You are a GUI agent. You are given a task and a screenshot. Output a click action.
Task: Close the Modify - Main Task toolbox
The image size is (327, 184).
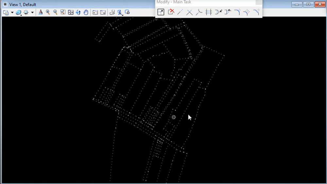coord(259,2)
